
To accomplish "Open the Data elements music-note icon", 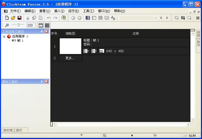I will (113, 18).
